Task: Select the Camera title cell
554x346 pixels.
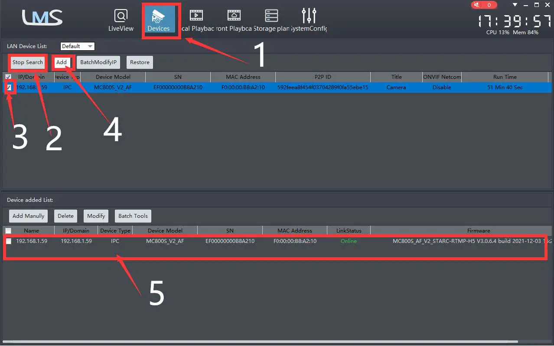Action: tap(396, 87)
